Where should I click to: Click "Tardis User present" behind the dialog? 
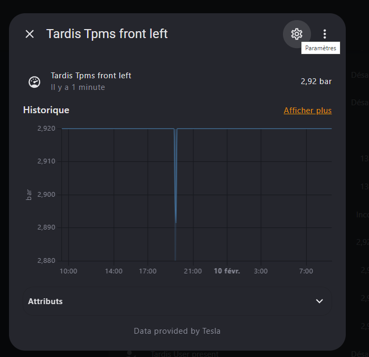tap(185, 353)
